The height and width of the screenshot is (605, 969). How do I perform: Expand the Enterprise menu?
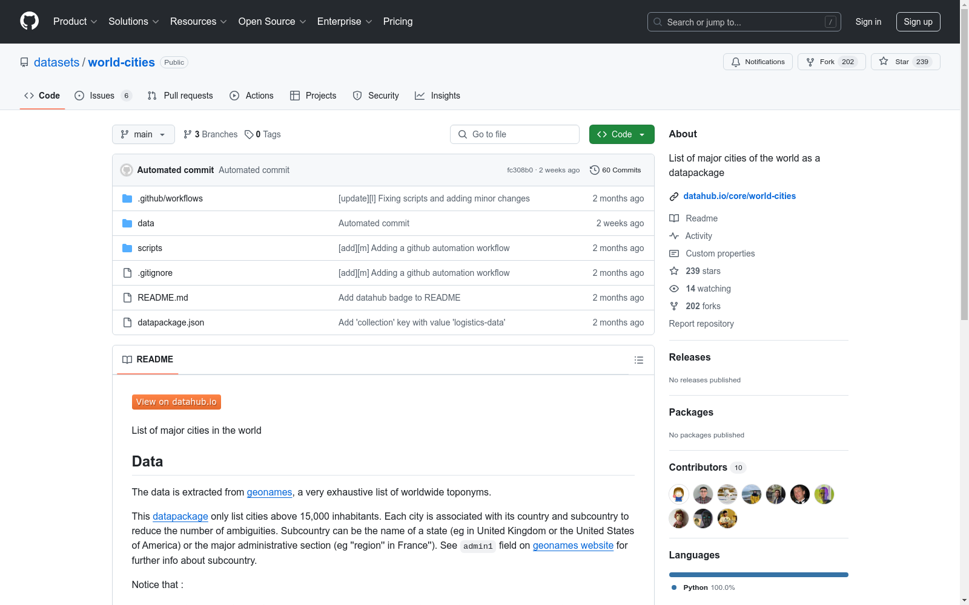point(345,22)
